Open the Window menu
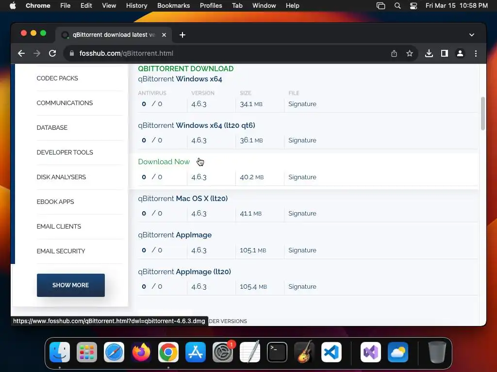This screenshot has height=372, width=497. (x=264, y=6)
